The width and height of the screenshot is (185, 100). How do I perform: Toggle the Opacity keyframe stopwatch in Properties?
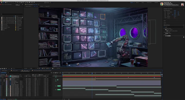[165, 18]
